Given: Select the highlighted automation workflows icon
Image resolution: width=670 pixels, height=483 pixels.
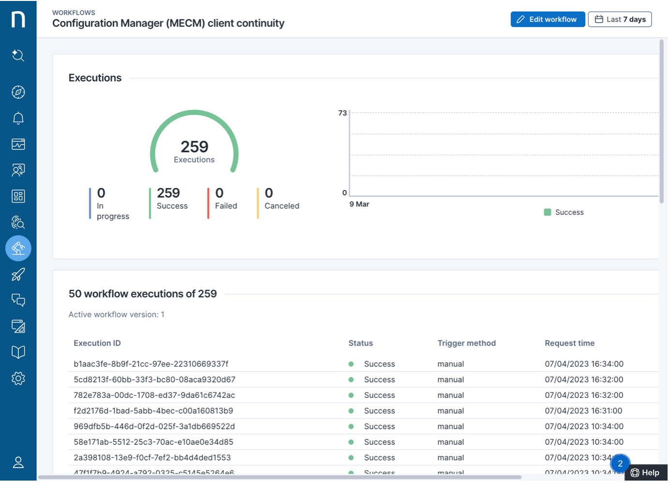Looking at the screenshot, I should pos(18,249).
